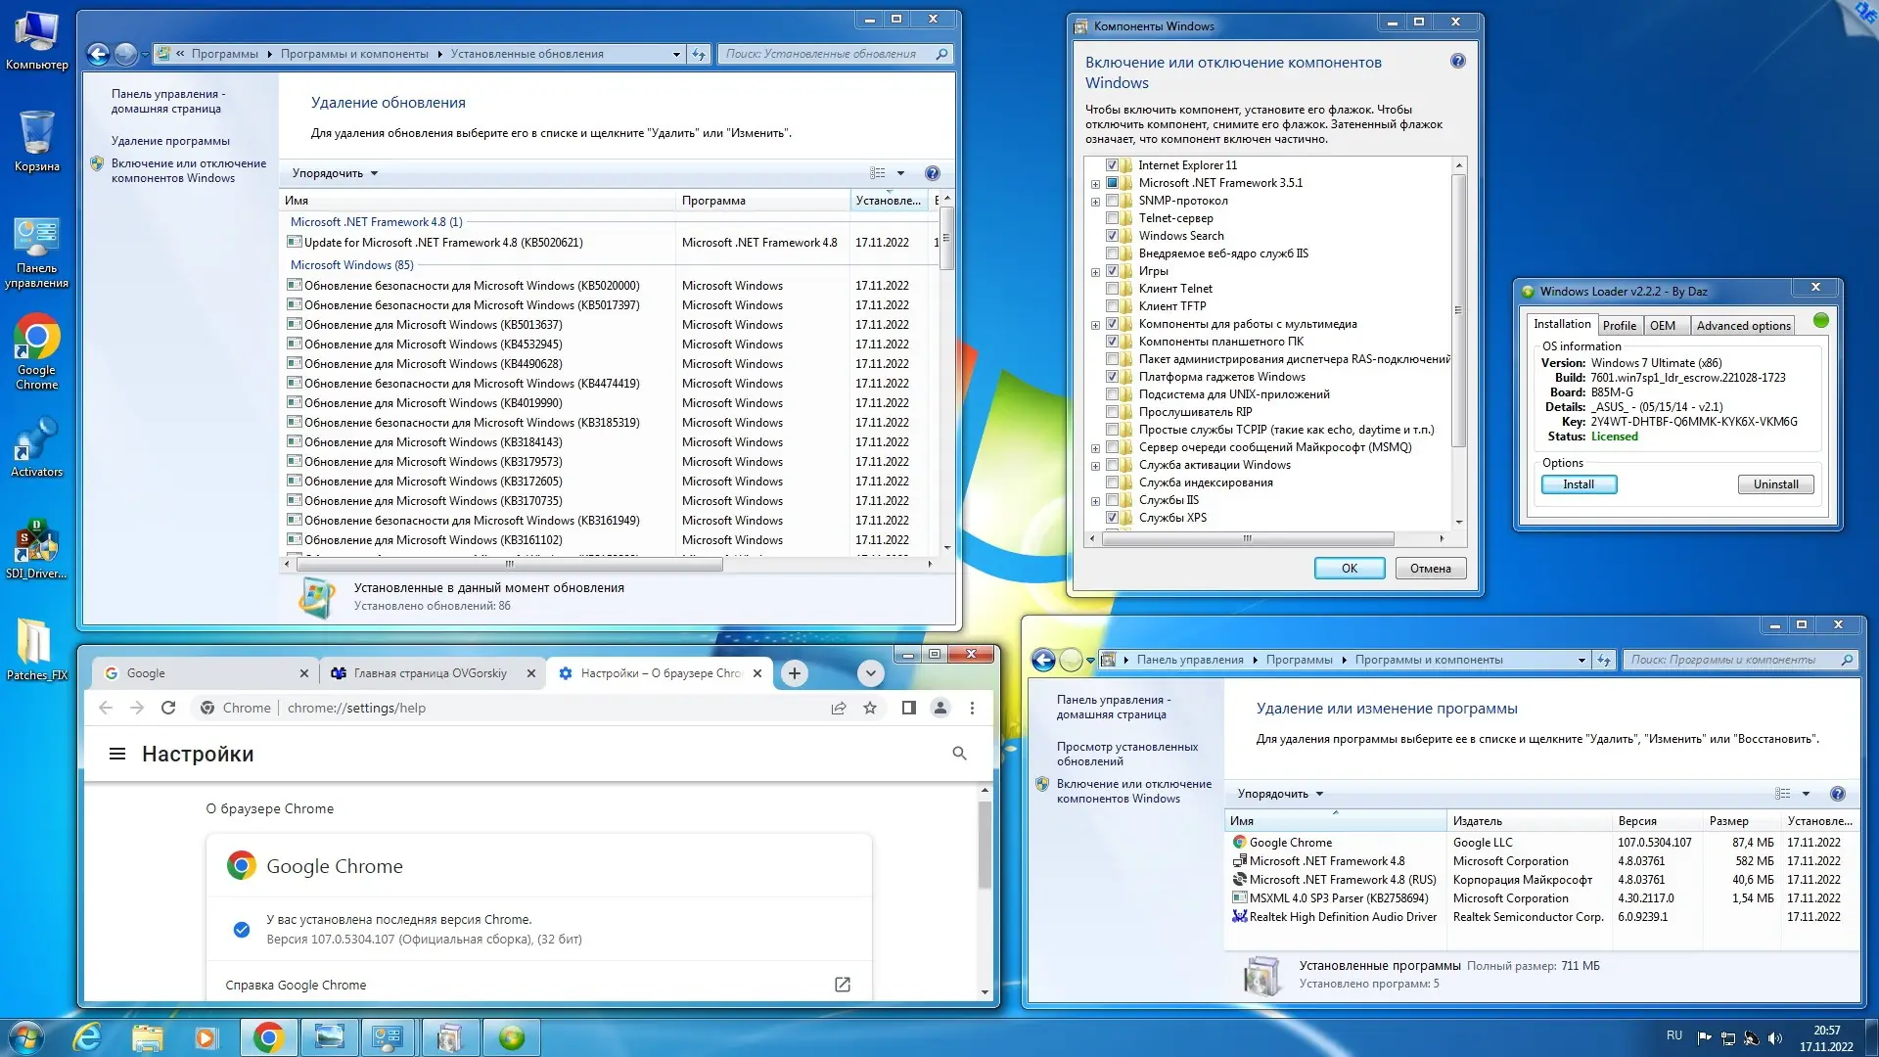
Task: Uncheck Windows Search component
Action: tap(1112, 236)
